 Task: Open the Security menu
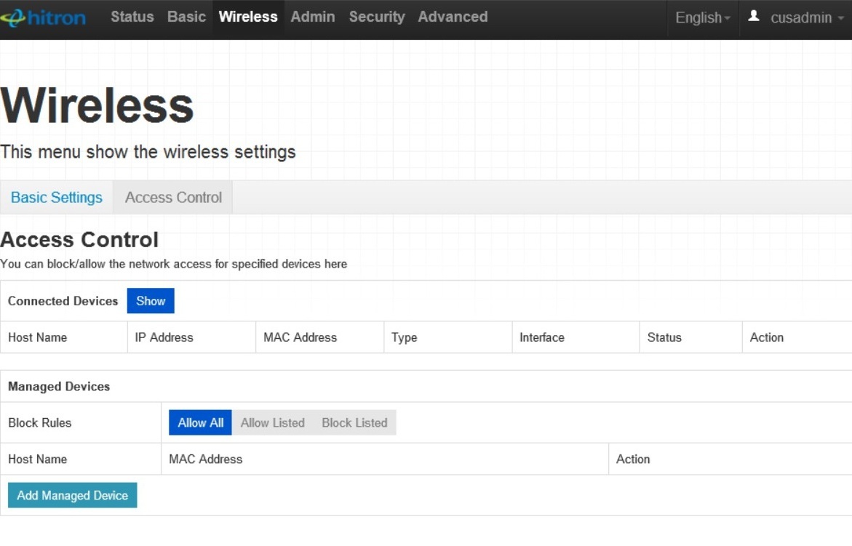click(x=376, y=16)
